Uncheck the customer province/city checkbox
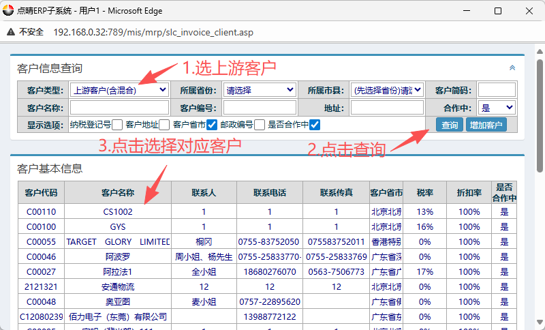 (212, 125)
